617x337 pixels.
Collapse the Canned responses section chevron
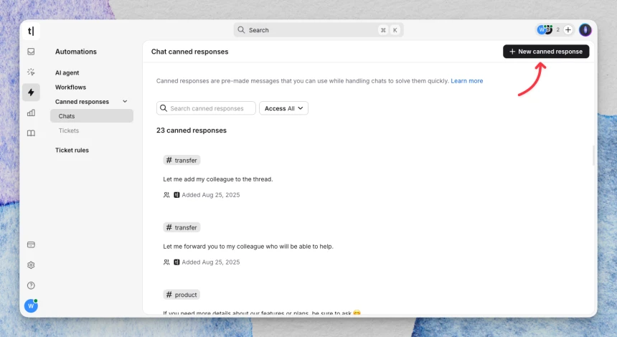[x=125, y=101]
